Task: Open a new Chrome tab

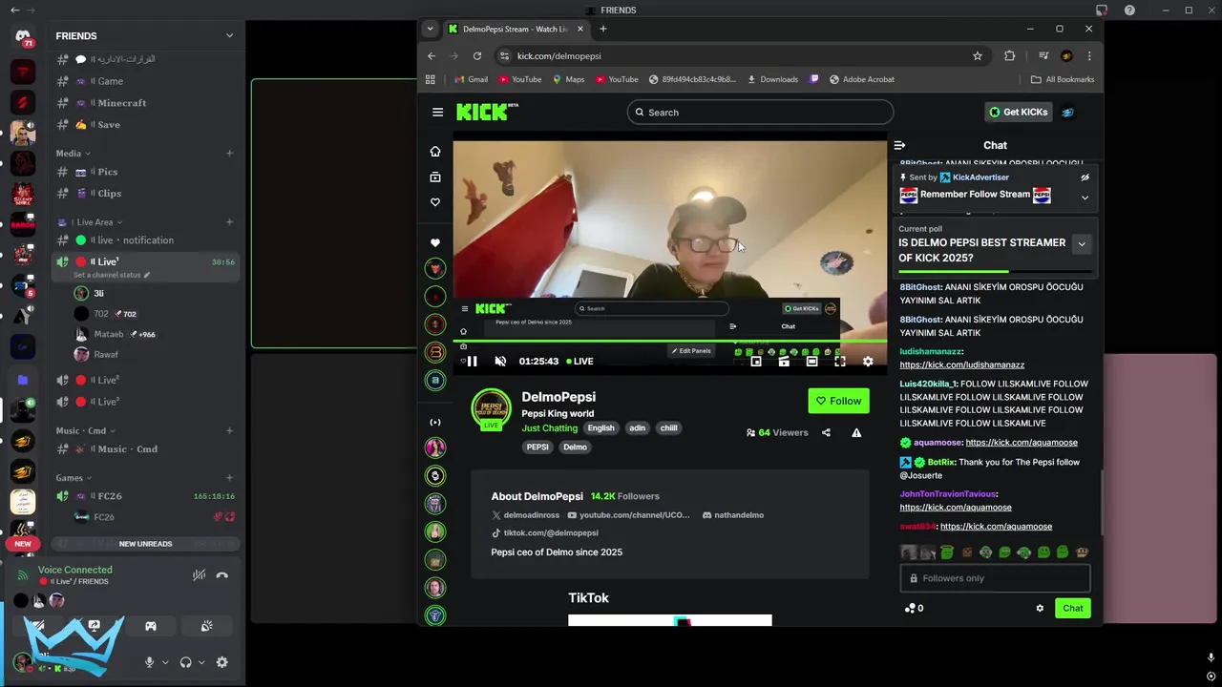Action: point(602,29)
